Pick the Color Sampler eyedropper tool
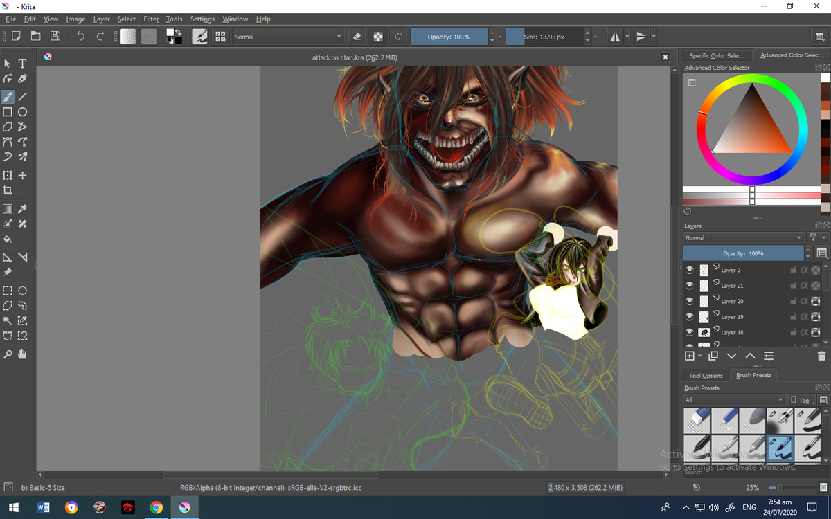Image resolution: width=831 pixels, height=519 pixels. tap(22, 208)
